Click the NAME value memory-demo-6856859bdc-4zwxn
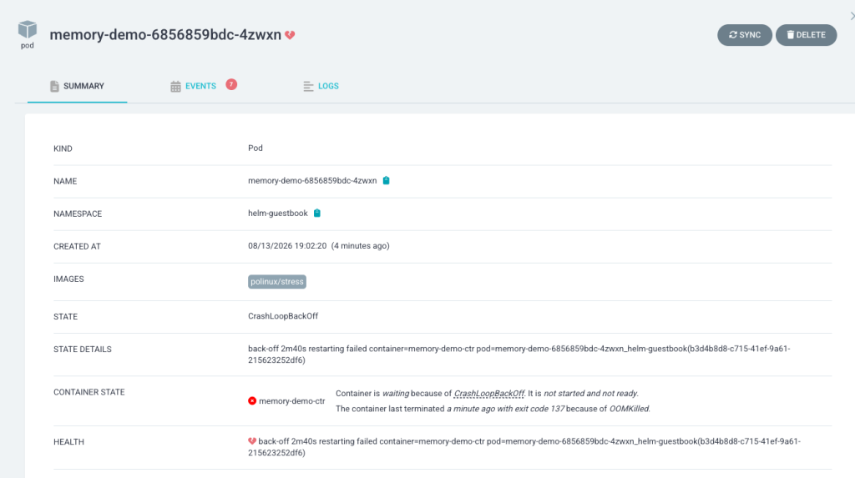The height and width of the screenshot is (478, 855). click(x=312, y=181)
